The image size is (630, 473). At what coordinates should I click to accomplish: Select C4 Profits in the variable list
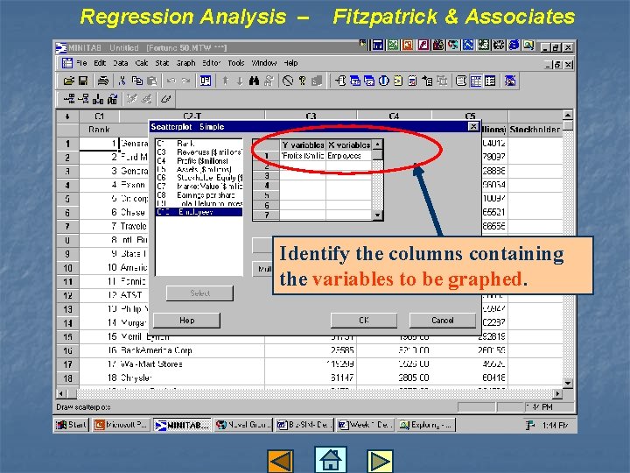pyautogui.click(x=199, y=160)
